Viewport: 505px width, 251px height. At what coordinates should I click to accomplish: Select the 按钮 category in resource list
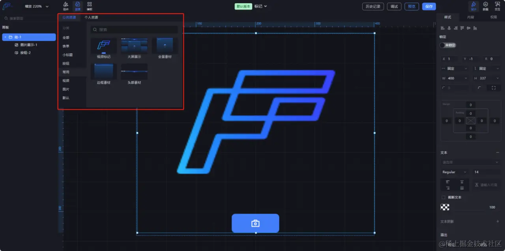66,64
